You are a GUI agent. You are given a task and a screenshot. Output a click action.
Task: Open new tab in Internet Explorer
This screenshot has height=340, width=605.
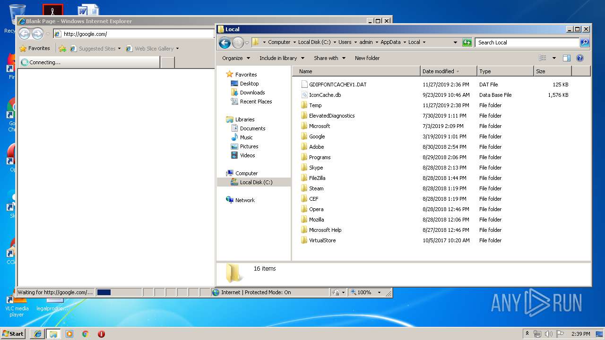click(167, 62)
